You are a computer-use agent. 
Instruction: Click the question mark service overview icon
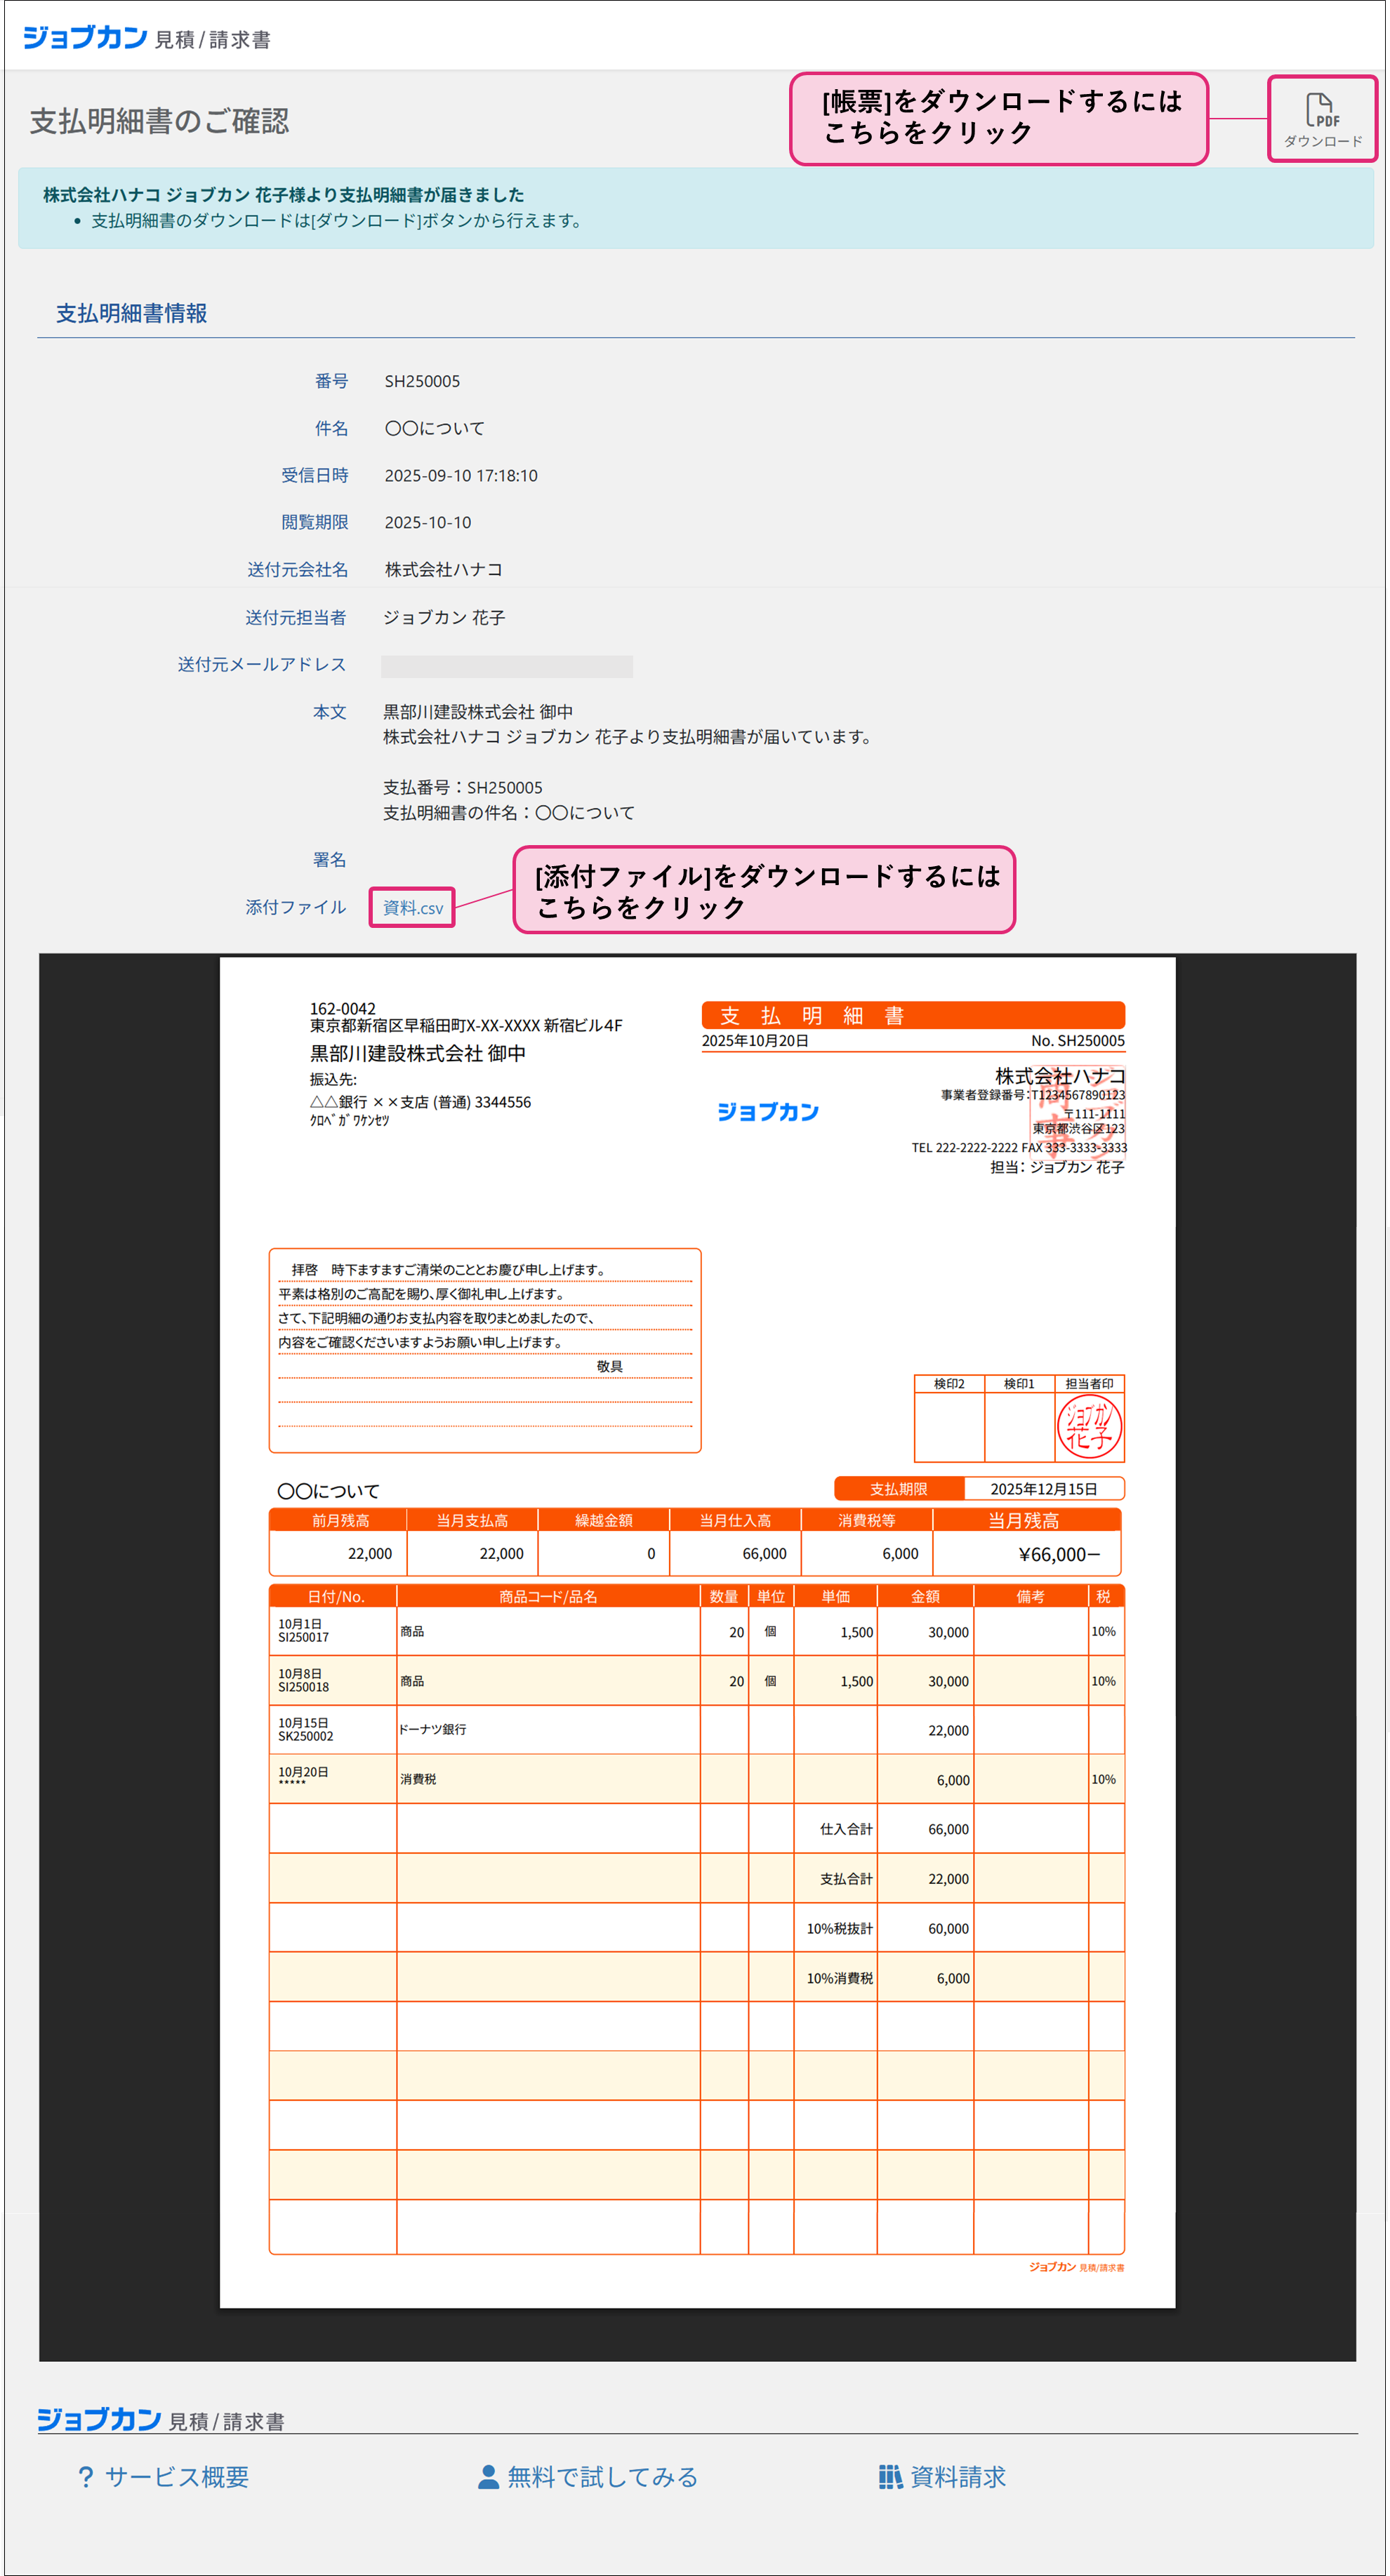pyautogui.click(x=86, y=2477)
